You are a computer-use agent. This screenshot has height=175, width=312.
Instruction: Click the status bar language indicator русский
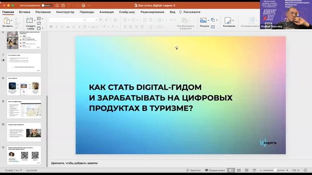coord(32,170)
